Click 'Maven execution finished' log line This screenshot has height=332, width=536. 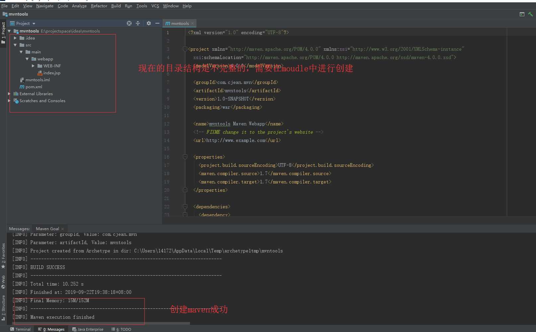(53, 317)
